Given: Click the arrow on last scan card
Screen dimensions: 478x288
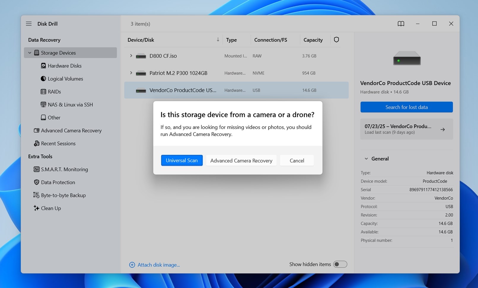Looking at the screenshot, I should tap(442, 129).
